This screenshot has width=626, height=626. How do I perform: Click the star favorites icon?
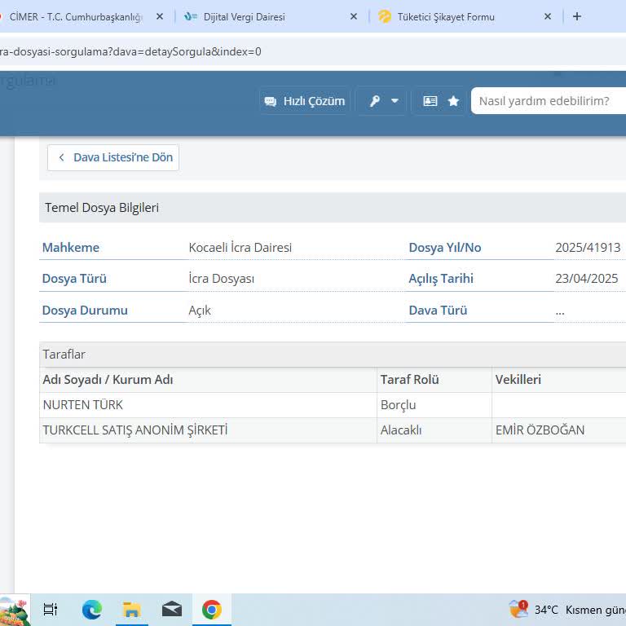pyautogui.click(x=453, y=101)
